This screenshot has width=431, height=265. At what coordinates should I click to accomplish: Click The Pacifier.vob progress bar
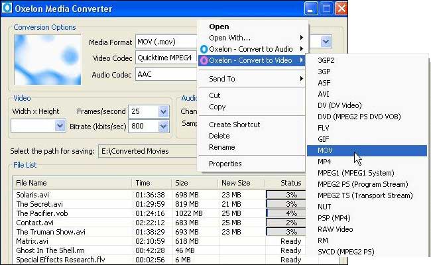(x=286, y=214)
